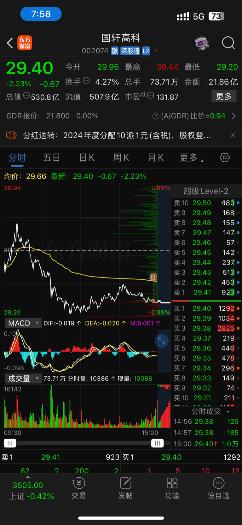This screenshot has width=242, height=525.
Task: Select the 买3 29.38 order row with 2825
Action: [206, 328]
